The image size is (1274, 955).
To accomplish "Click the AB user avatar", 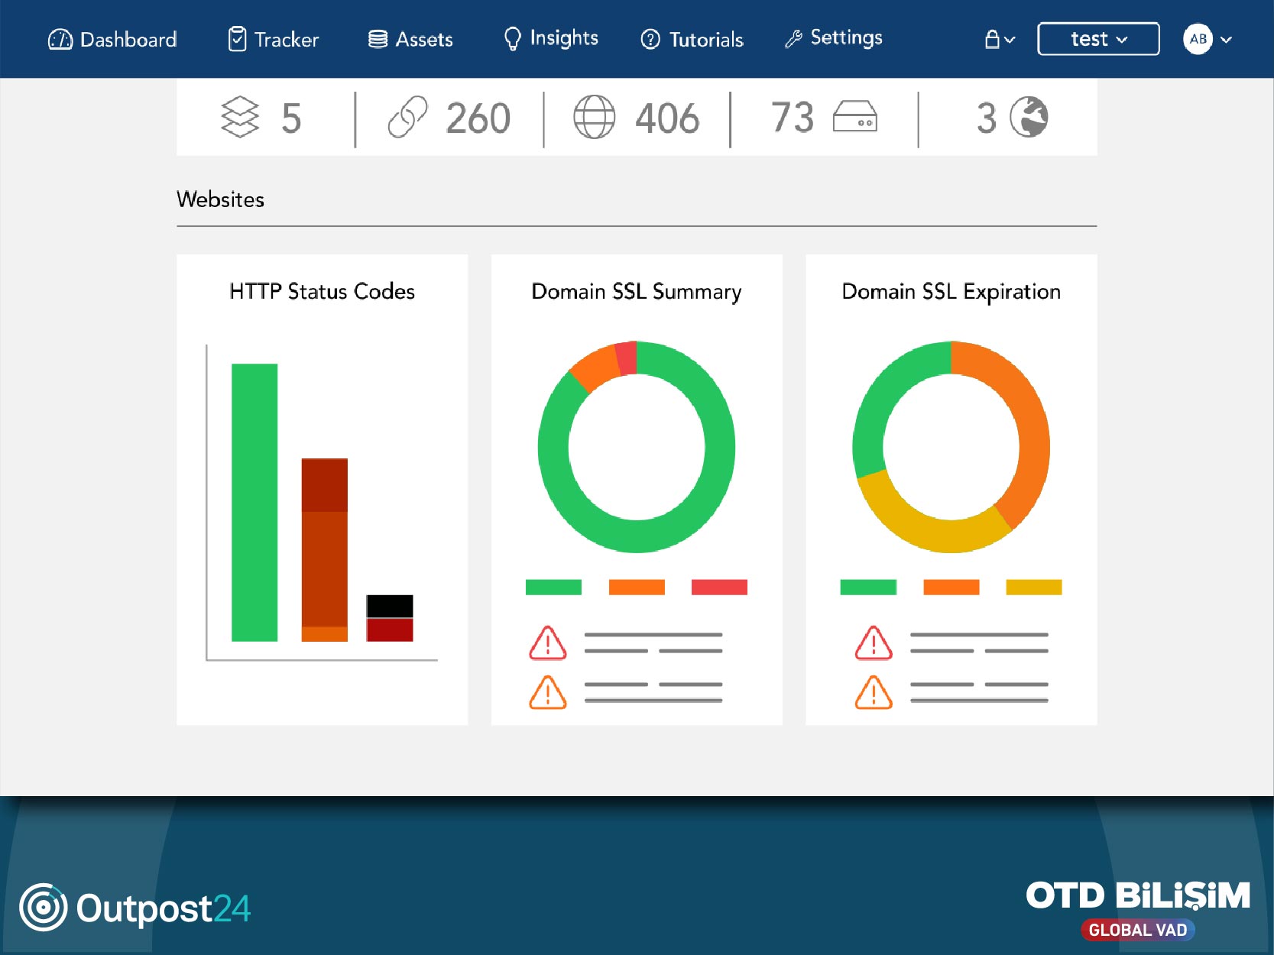I will click(x=1198, y=39).
